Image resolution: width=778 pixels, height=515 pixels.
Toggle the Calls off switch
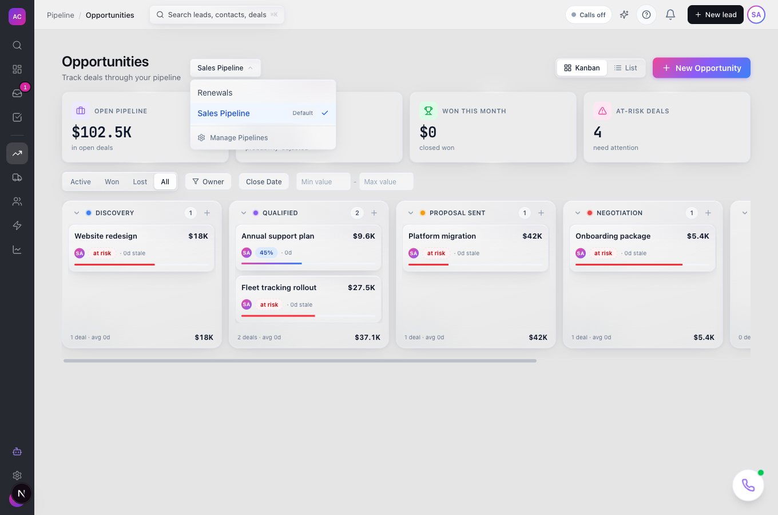coord(589,15)
